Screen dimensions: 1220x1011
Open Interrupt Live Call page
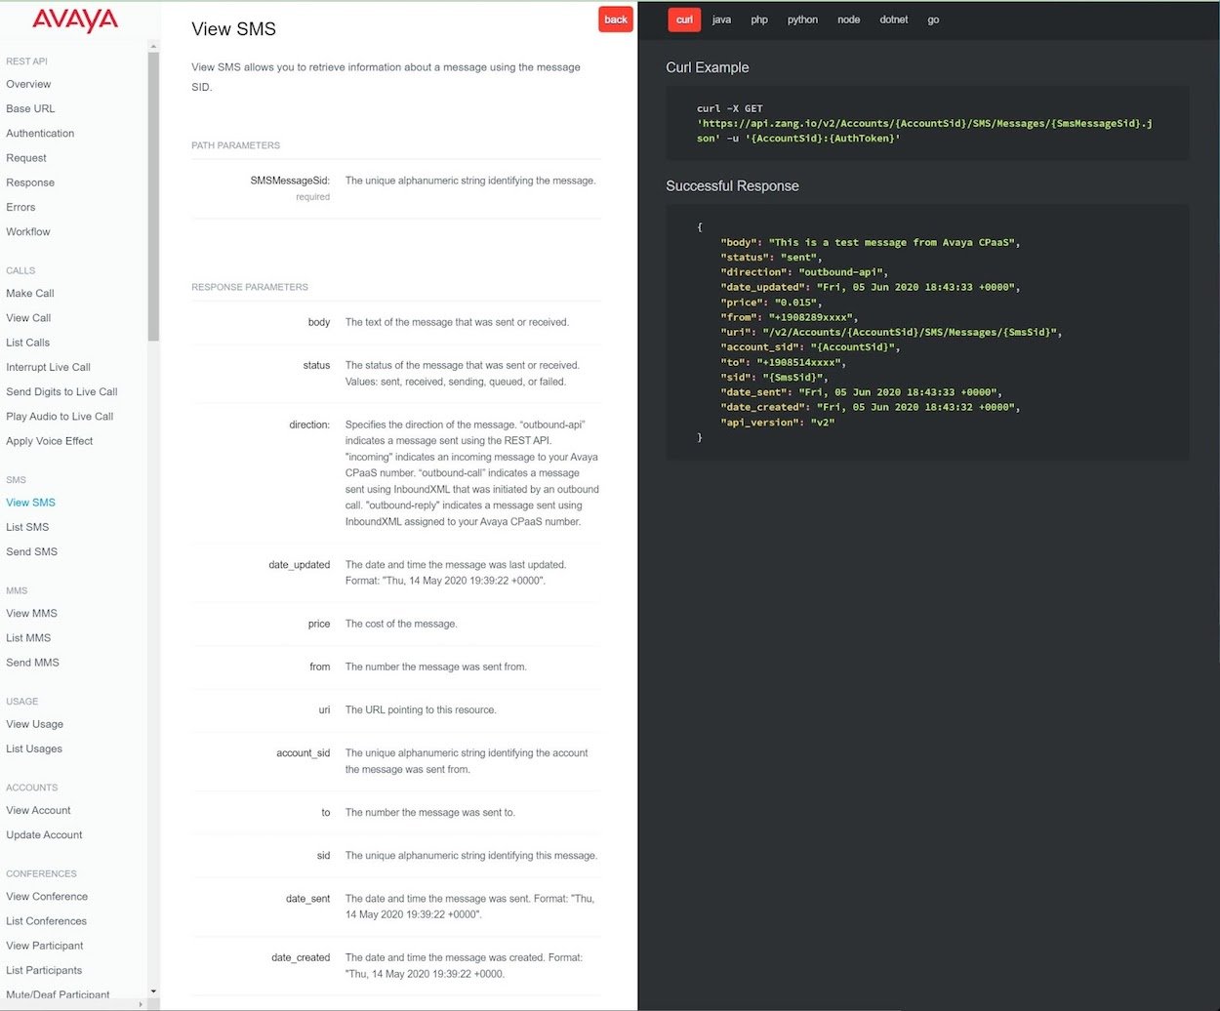48,367
